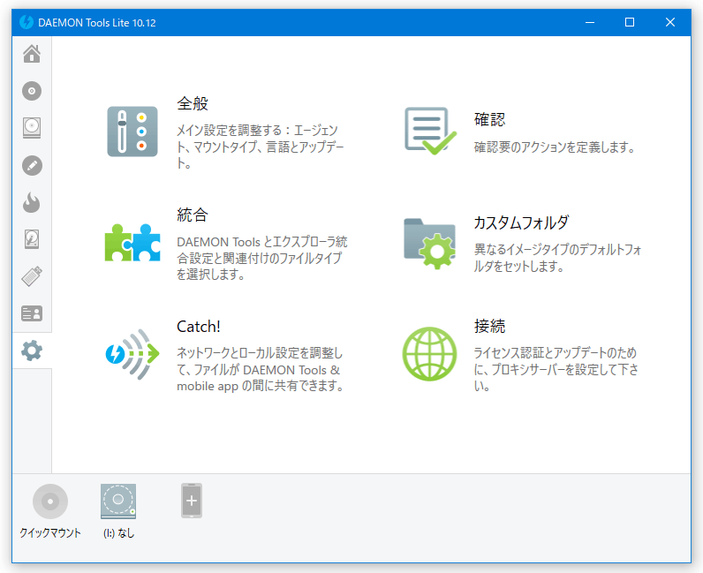Select the gear Settings sidebar tab

coord(32,351)
